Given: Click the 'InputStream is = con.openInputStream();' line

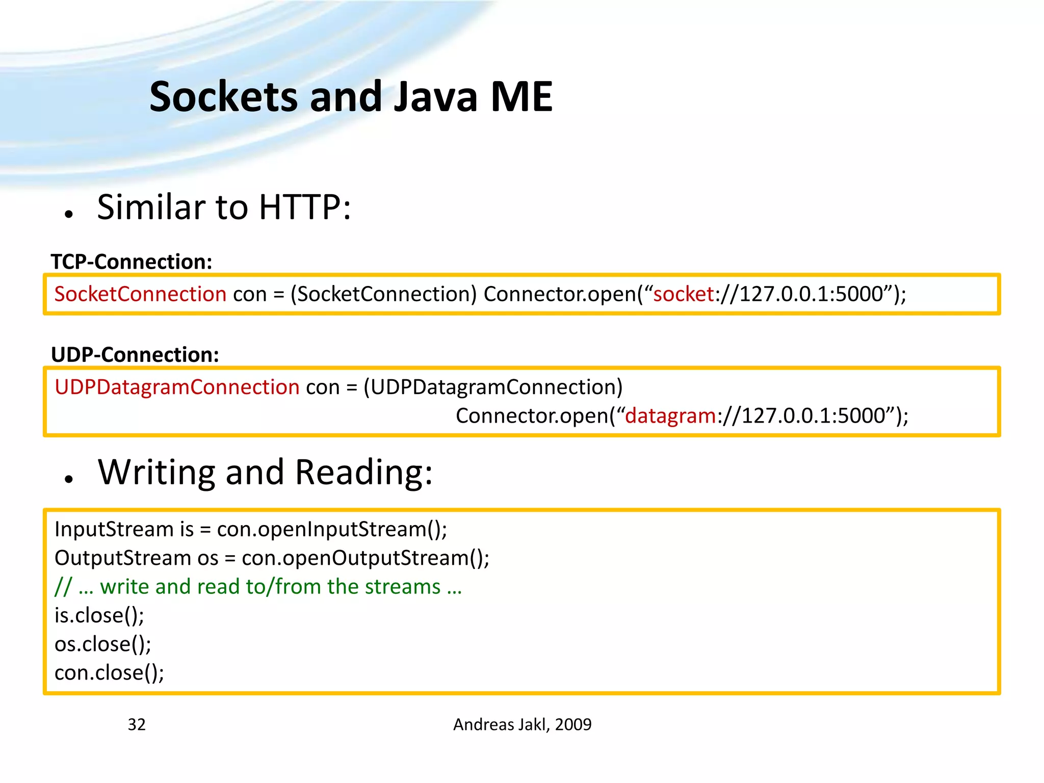Looking at the screenshot, I should 251,529.
